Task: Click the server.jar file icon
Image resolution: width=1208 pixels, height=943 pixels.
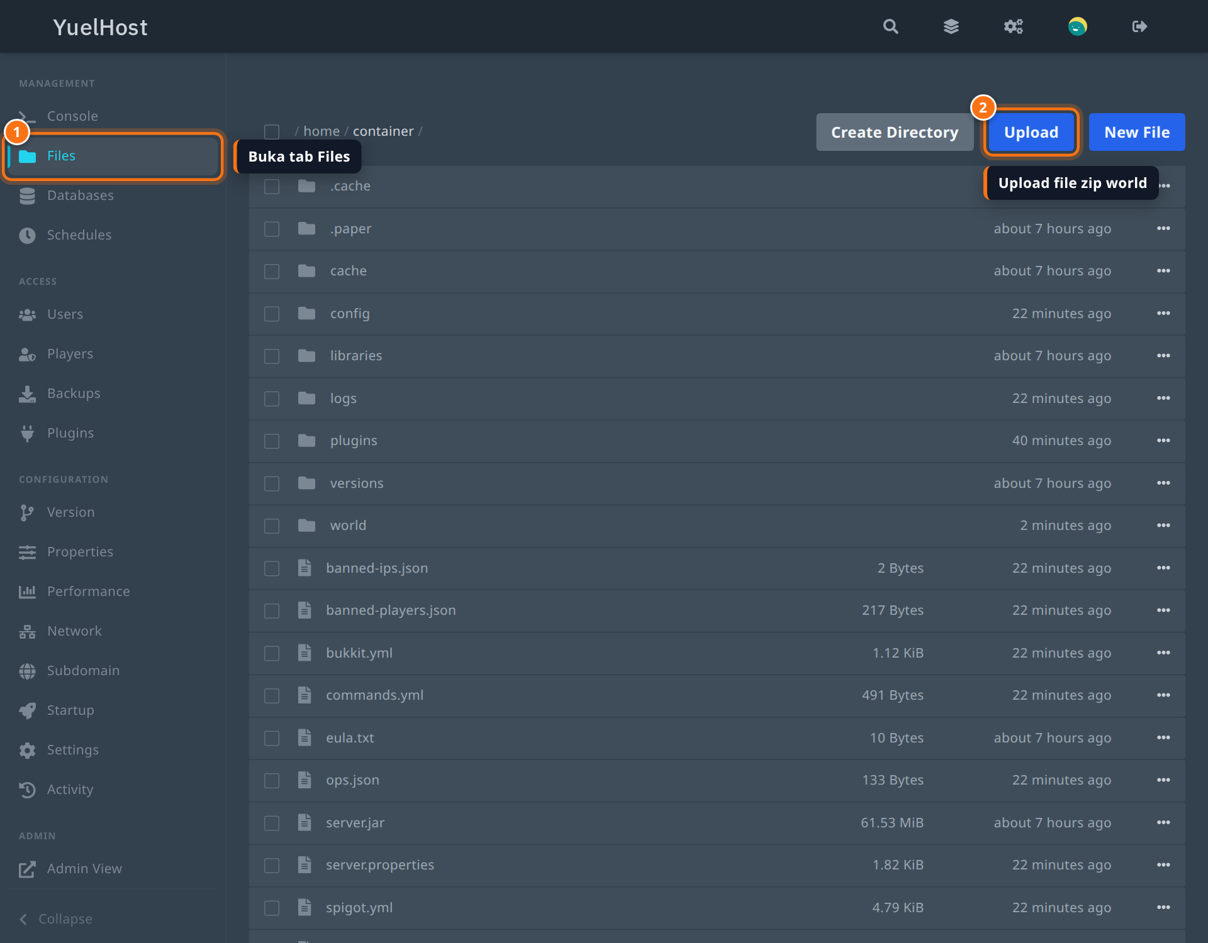Action: (305, 822)
